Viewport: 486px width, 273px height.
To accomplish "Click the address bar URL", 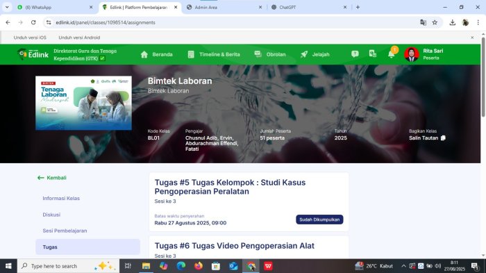I will (x=106, y=22).
